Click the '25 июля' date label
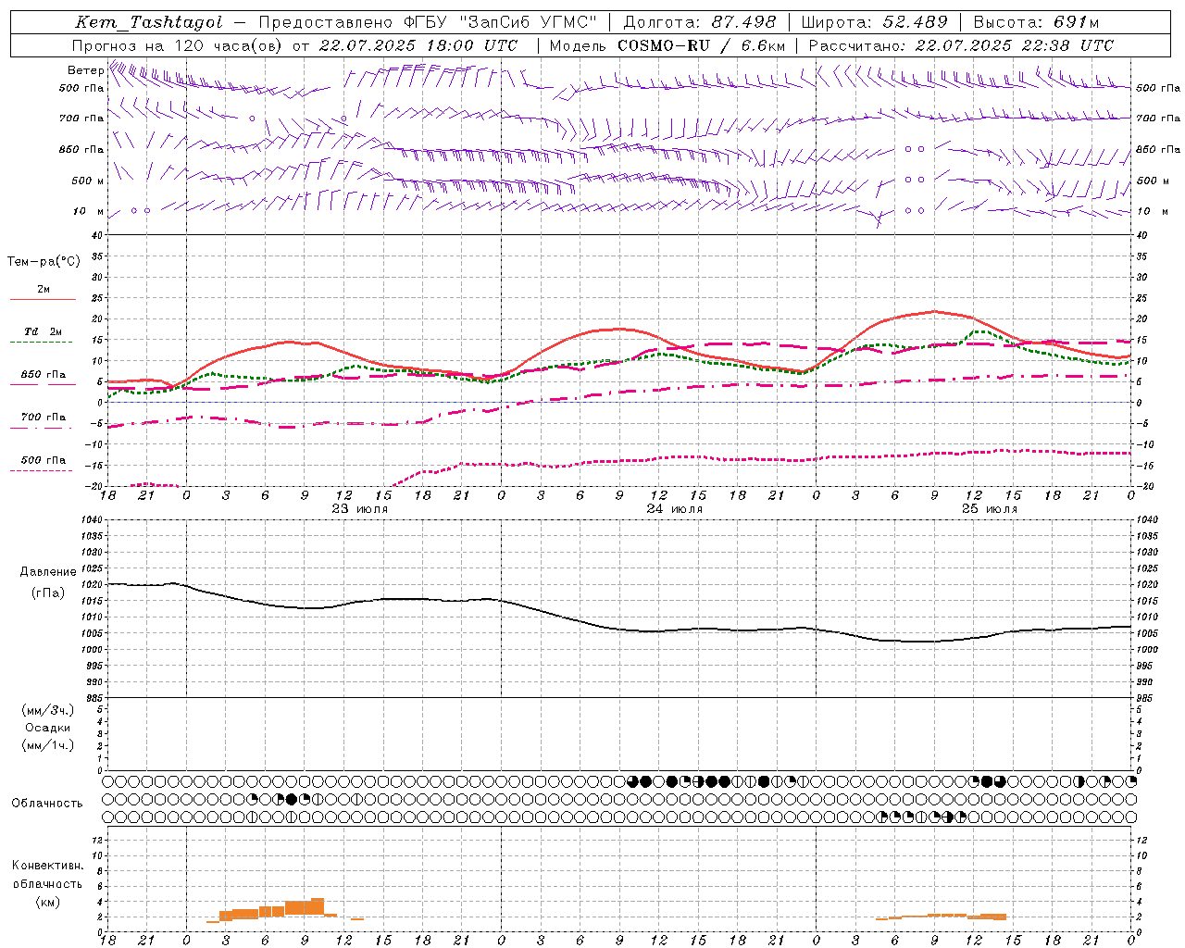1185x948 pixels. pyautogui.click(x=989, y=508)
